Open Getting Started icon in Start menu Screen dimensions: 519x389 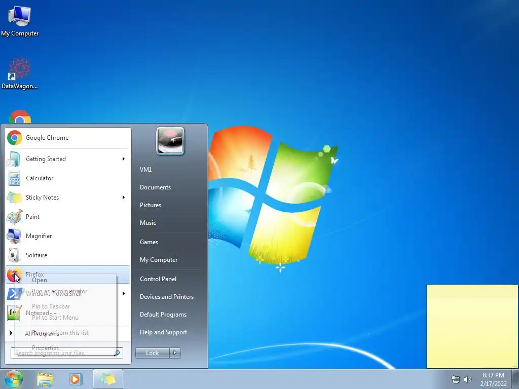point(14,159)
